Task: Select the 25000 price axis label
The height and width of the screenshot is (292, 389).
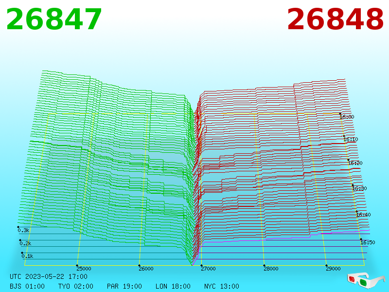Action: pos(84,269)
